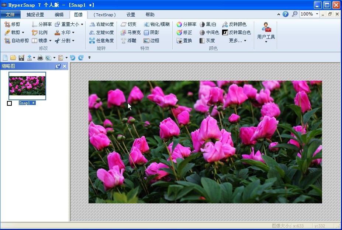
Task: Rotate image with 左旋90度
Action: 101,33
